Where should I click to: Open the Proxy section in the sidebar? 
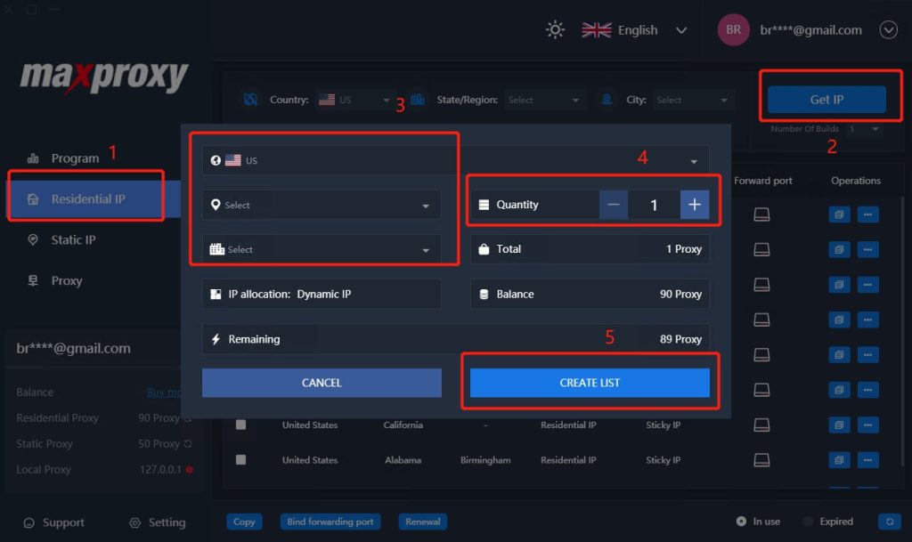click(x=55, y=280)
